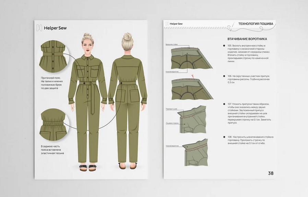Screen dimensions: 308x197
Task: Open the circular front waistband detail view
Action: click(x=54, y=56)
